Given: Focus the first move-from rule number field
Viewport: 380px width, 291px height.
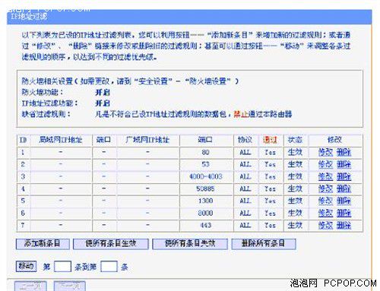Looking at the screenshot, I should point(62,267).
